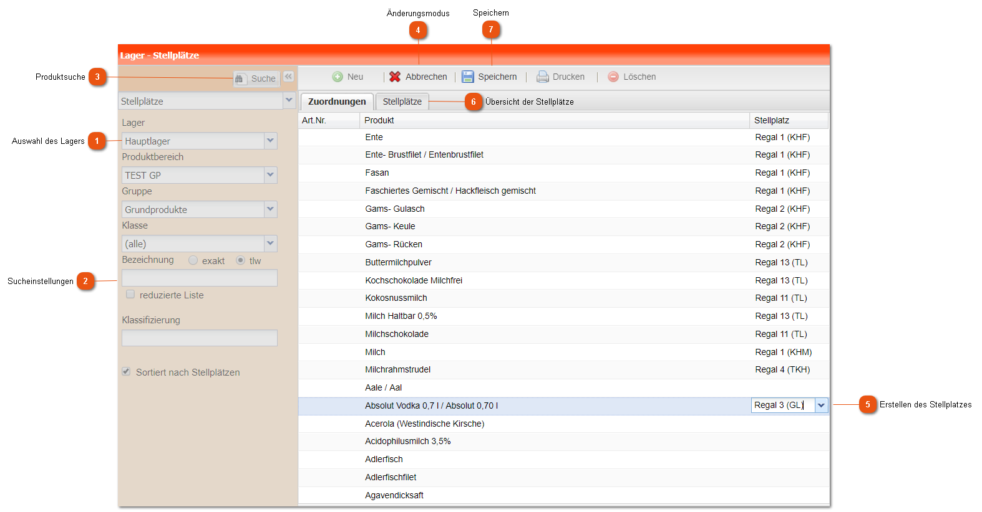The width and height of the screenshot is (982, 512).
Task: Select the Adlerfisch row
Action: click(x=564, y=460)
